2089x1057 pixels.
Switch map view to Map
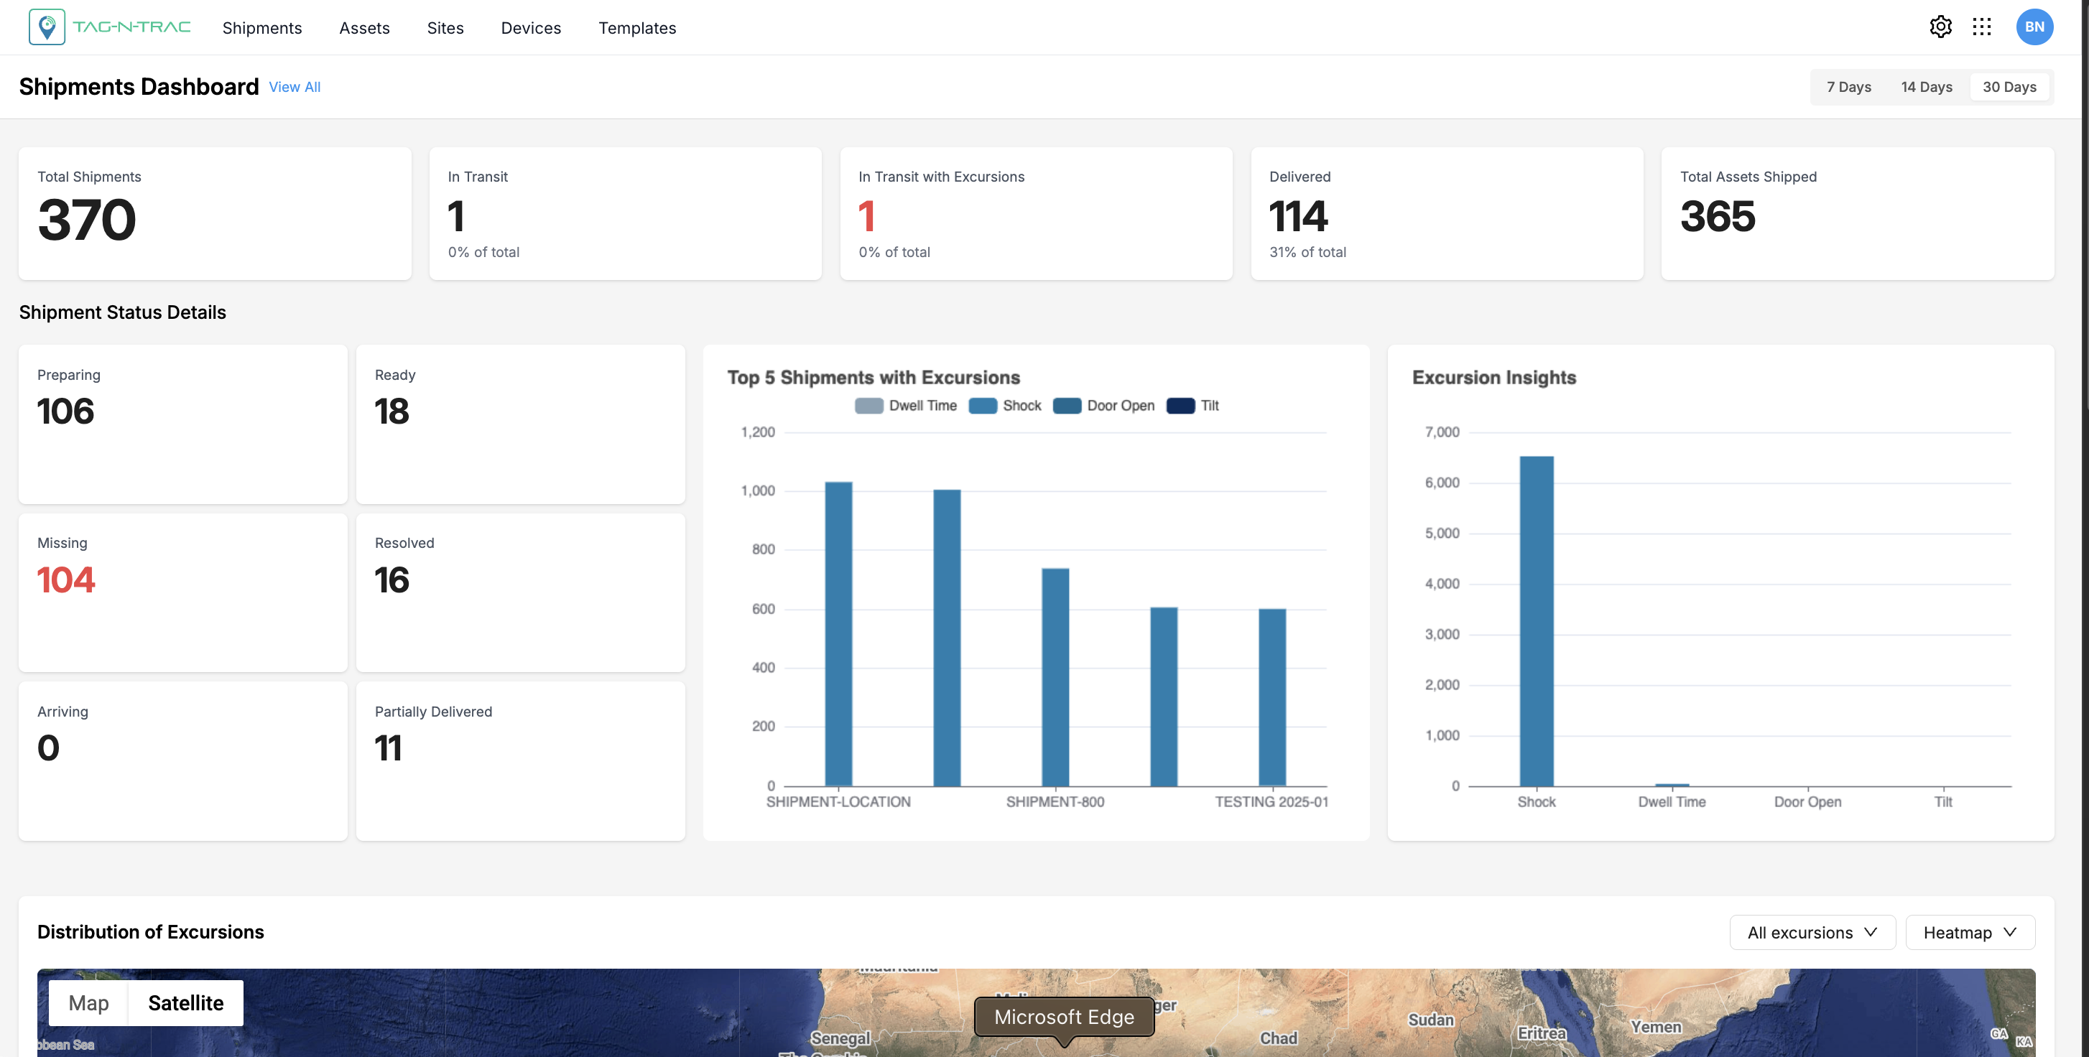coord(88,1002)
